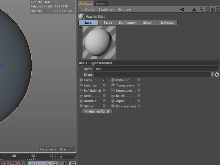Screen dimensions: 220x165
Task: Select the Zuweisen material tab
Action: click(167, 23)
